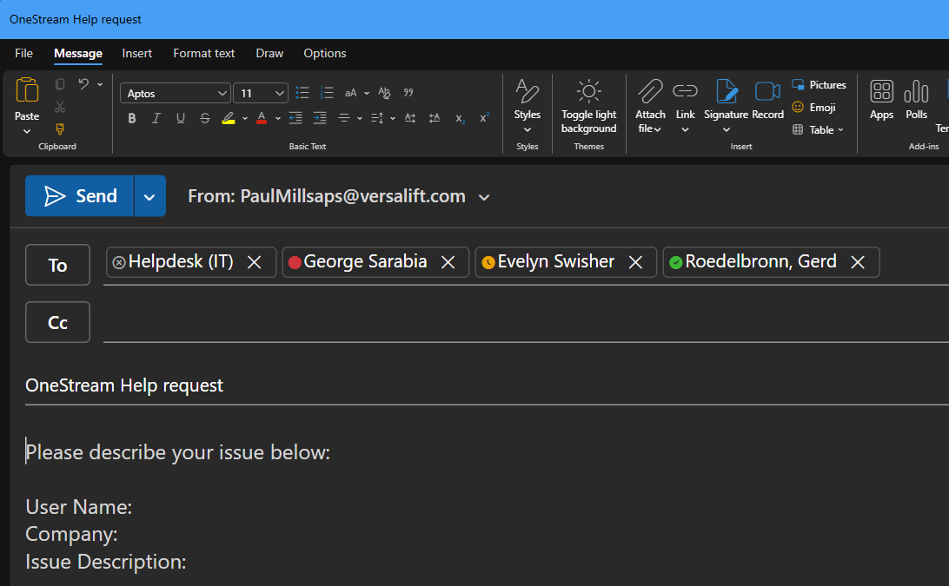This screenshot has height=586, width=949.
Task: Open the Emoji picker
Action: (x=814, y=107)
